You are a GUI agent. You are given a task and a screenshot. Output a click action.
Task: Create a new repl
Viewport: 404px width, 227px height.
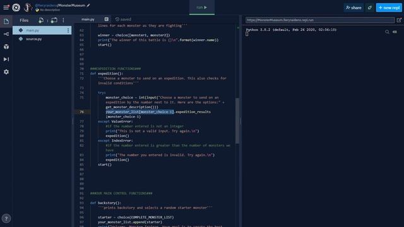(x=389, y=8)
